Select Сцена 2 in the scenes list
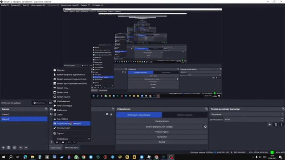This screenshot has height=160, width=285. point(24,114)
